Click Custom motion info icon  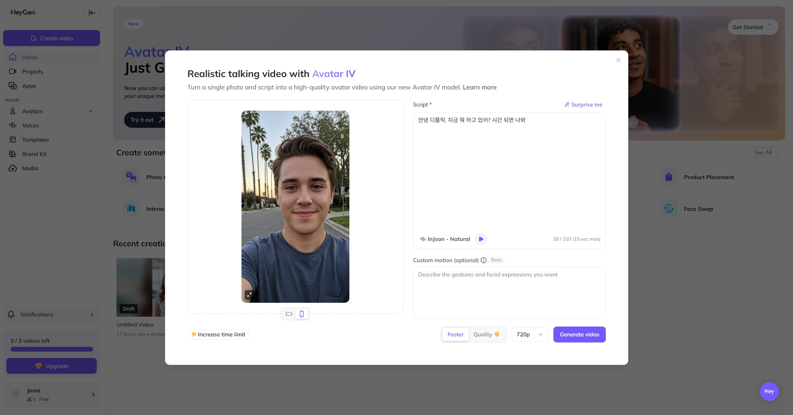[483, 260]
